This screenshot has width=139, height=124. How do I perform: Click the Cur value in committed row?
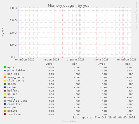pyautogui.click(x=51, y=104)
